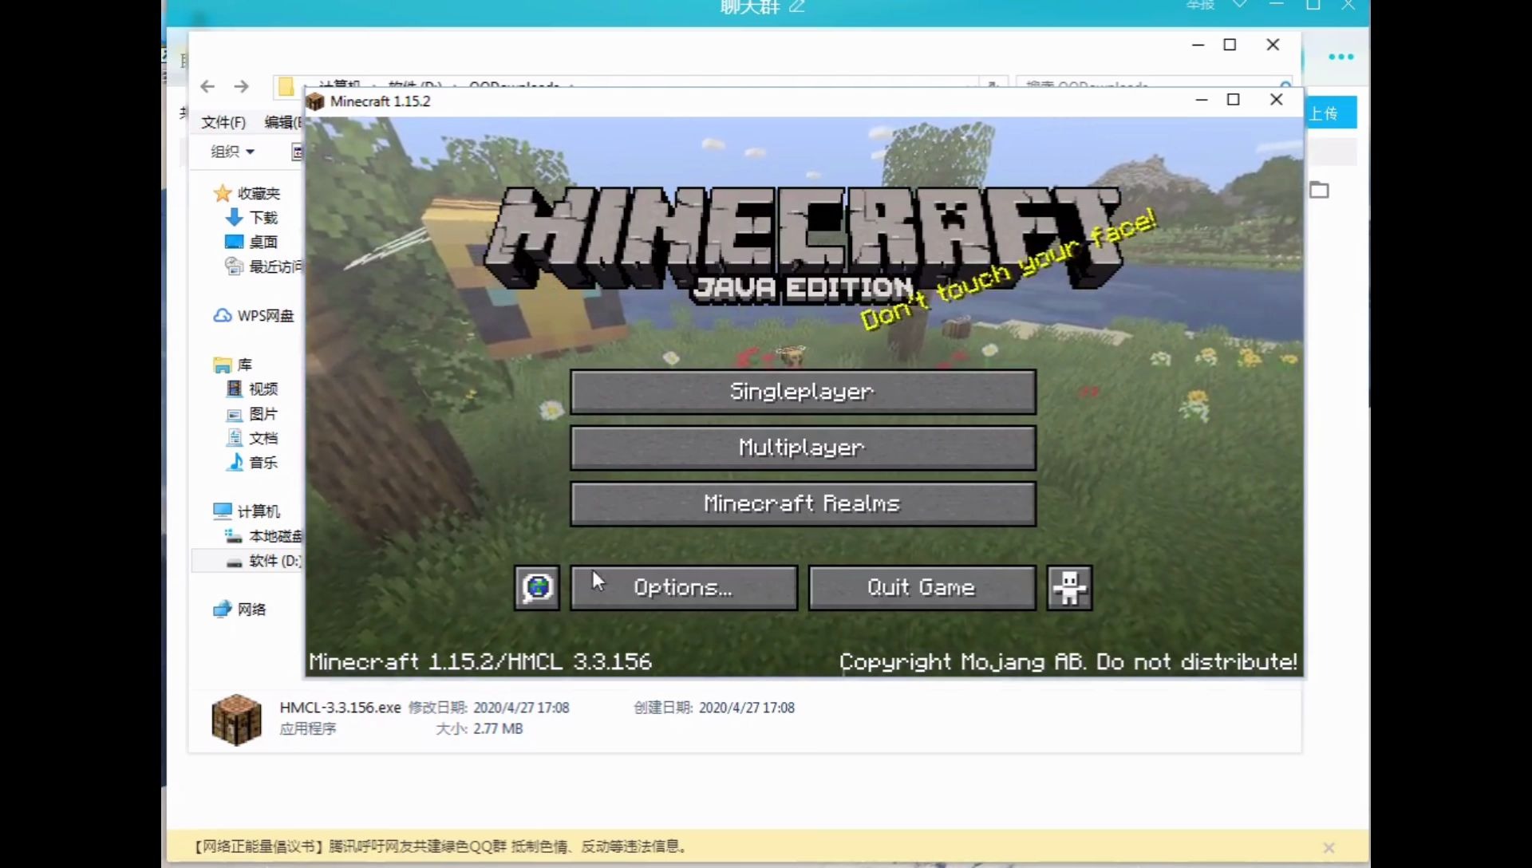
Task: Open the three-dots more menu in QQ
Action: (x=1340, y=57)
